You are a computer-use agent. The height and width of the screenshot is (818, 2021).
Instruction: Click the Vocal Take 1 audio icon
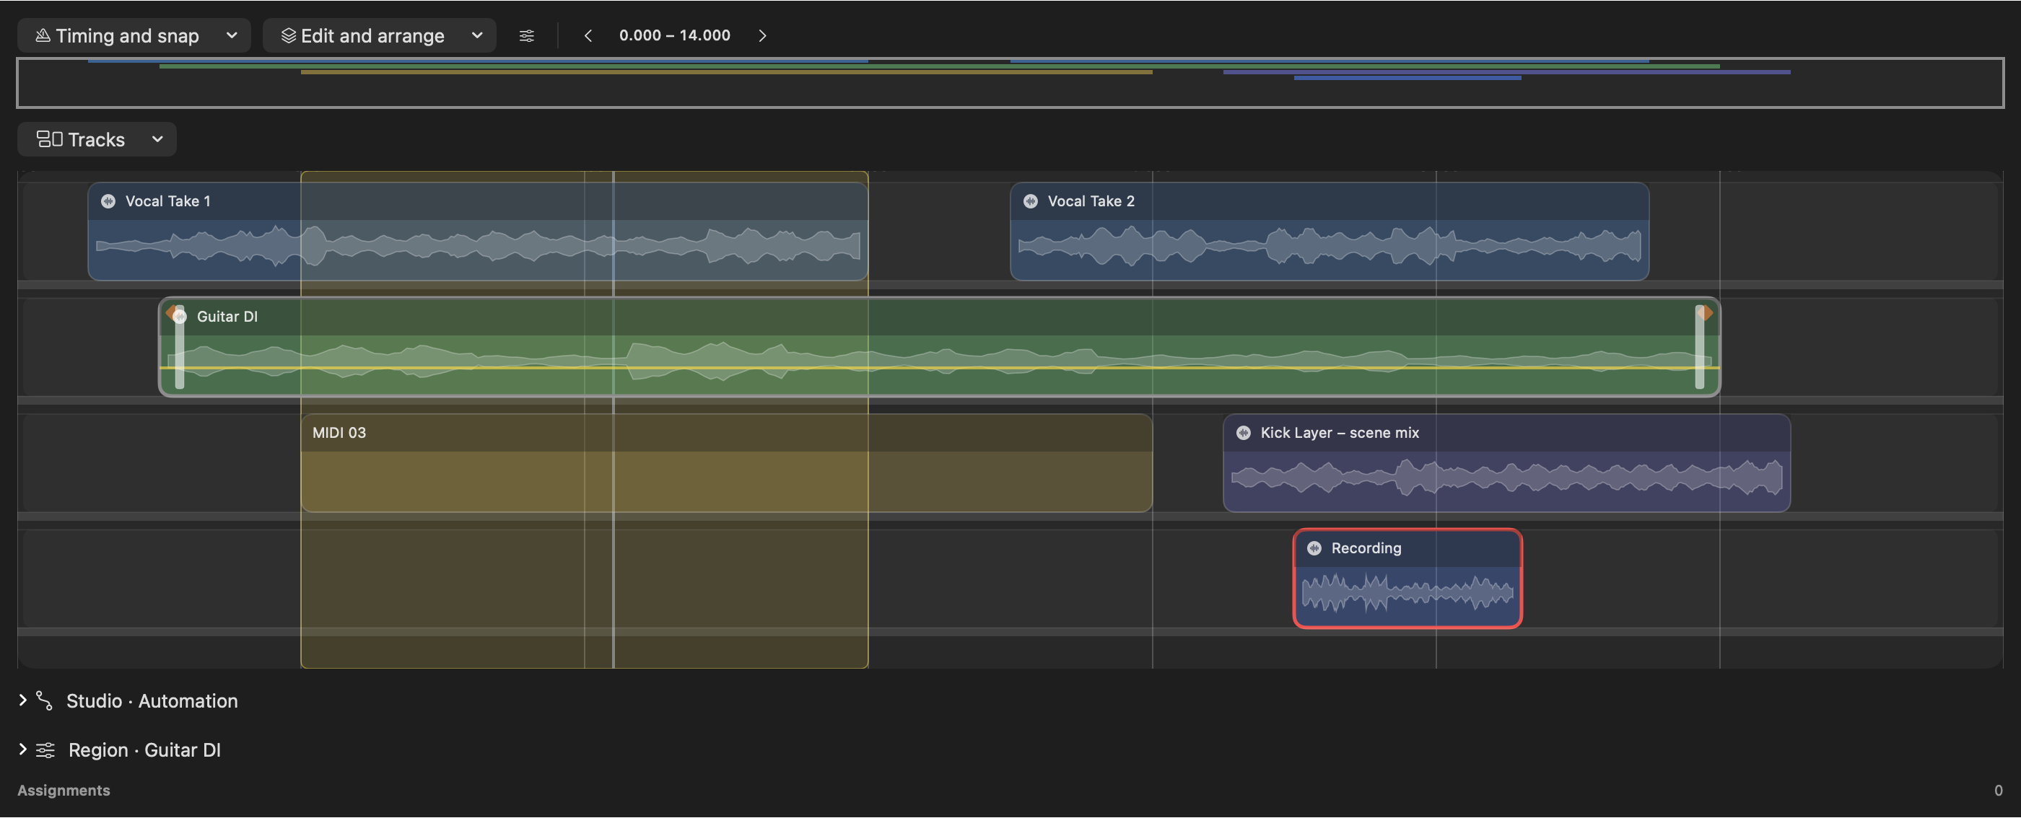coord(108,201)
